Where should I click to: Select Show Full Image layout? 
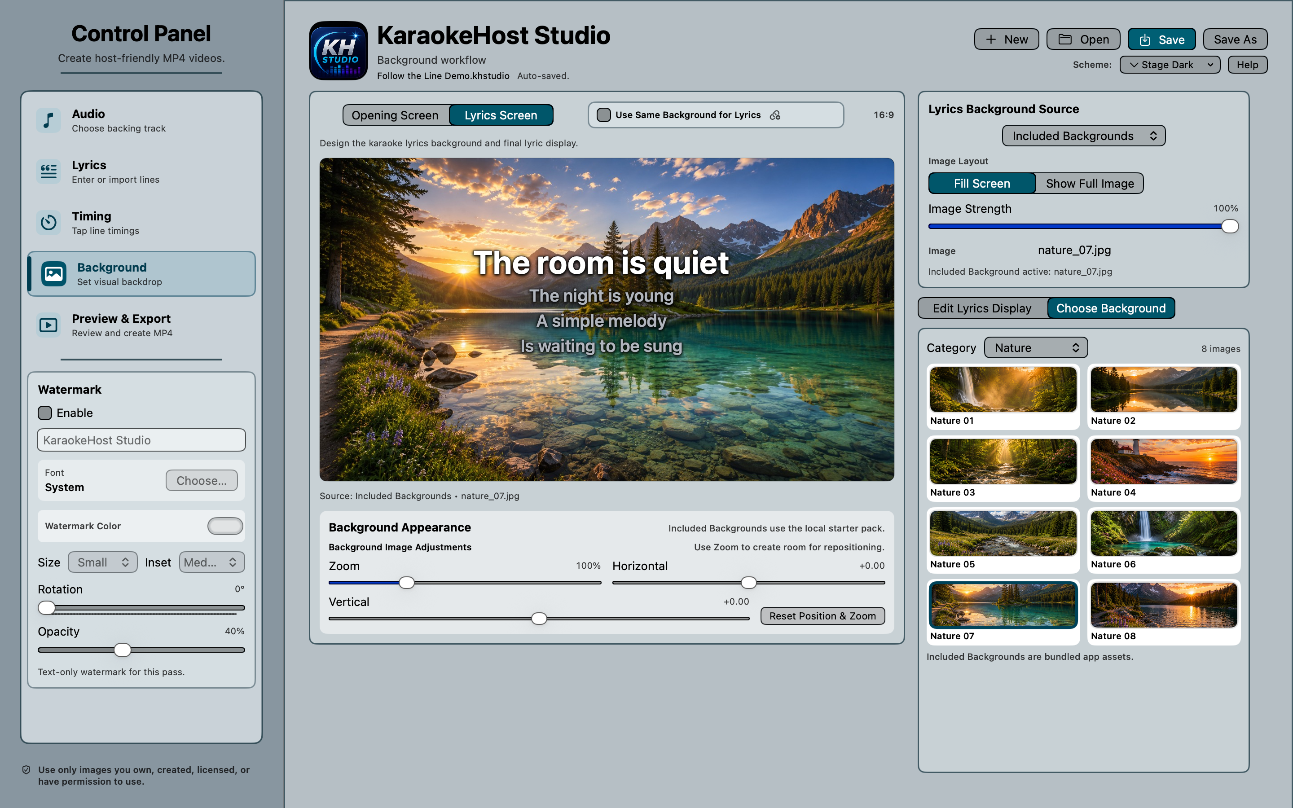coord(1090,183)
